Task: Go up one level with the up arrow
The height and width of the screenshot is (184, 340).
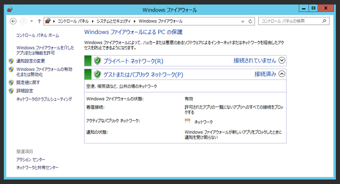Action: coord(39,21)
